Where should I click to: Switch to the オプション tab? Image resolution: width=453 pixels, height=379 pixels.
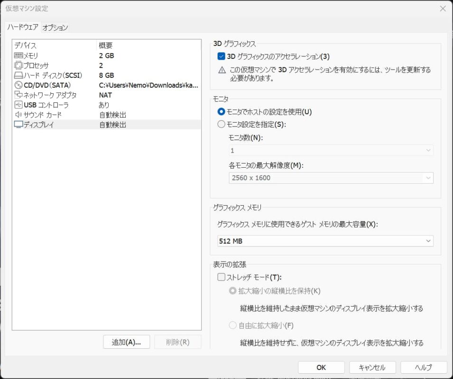tap(56, 27)
